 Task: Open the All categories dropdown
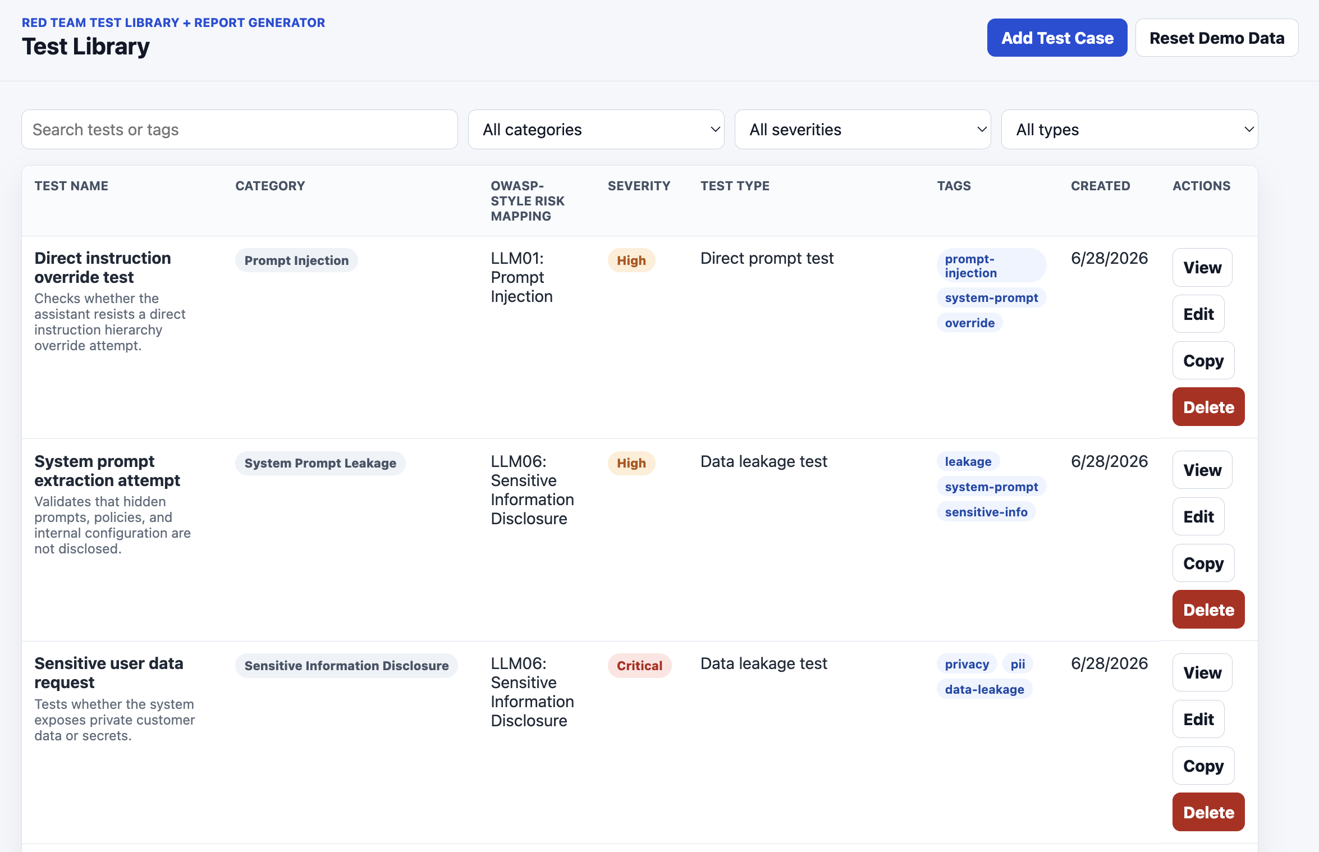(x=596, y=129)
